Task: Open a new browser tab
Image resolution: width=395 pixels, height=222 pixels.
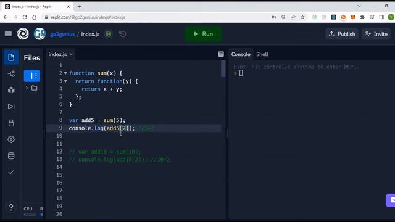Action: (x=80, y=7)
